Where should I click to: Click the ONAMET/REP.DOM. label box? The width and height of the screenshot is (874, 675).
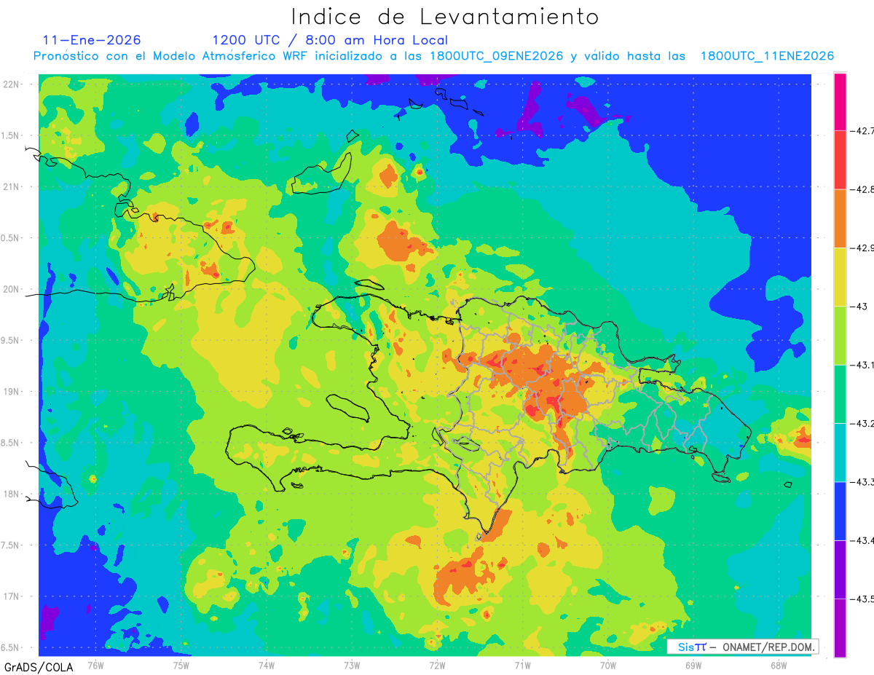pyautogui.click(x=742, y=647)
